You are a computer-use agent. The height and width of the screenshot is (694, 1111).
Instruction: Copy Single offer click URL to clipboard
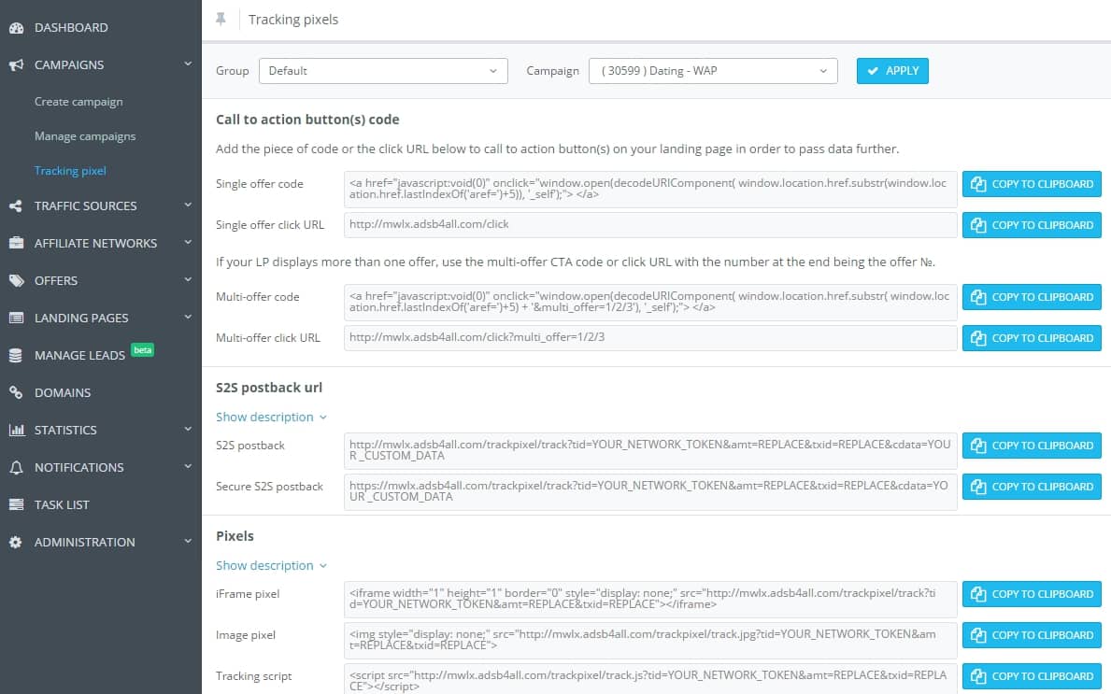(1032, 225)
